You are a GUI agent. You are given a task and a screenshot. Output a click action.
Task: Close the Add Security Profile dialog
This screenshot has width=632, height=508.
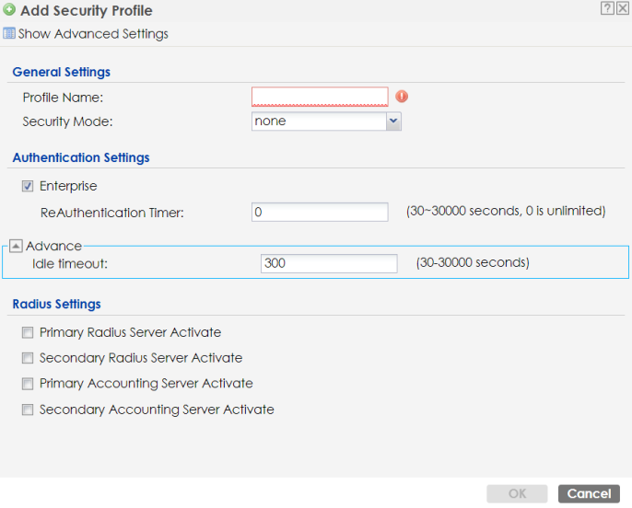[623, 9]
